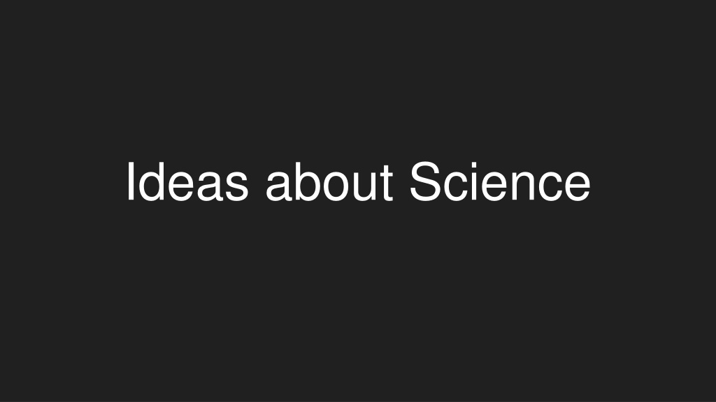This screenshot has height=402, width=716.
Task: Click the word "Science" in the title
Action: click(x=500, y=181)
